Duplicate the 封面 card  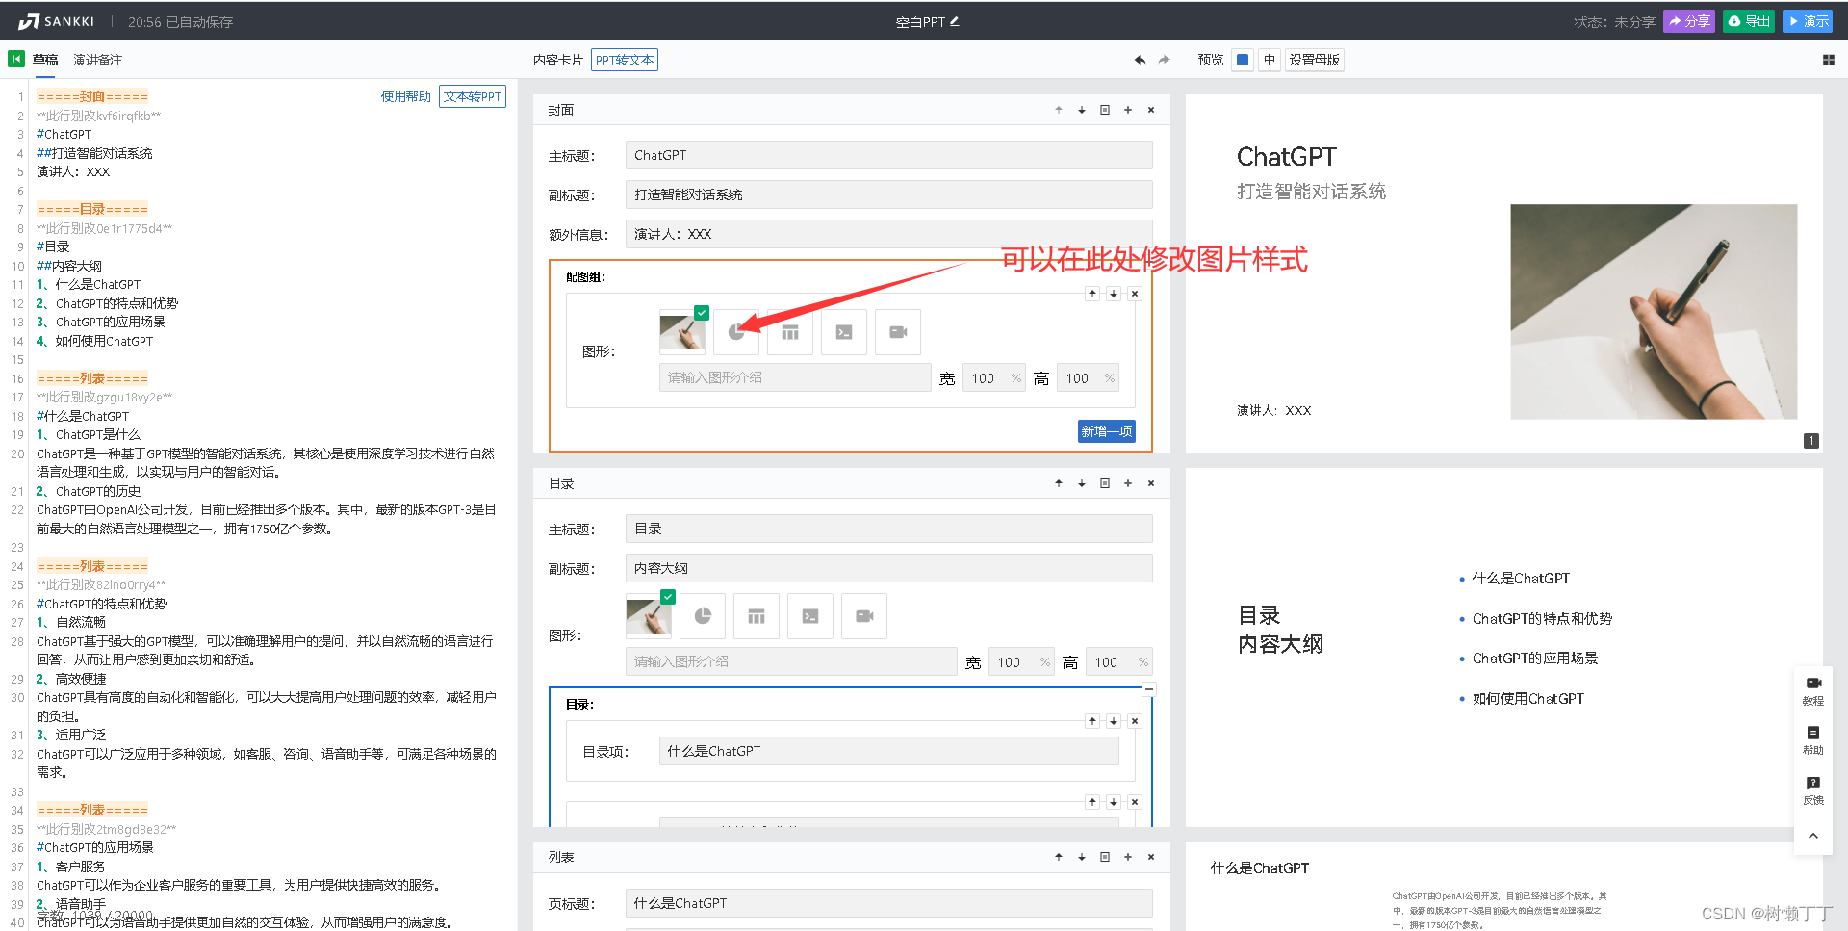coord(1105,110)
